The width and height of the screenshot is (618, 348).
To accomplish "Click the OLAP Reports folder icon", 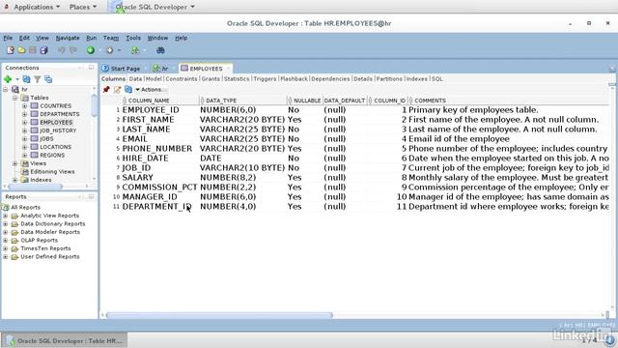I will coord(15,241).
